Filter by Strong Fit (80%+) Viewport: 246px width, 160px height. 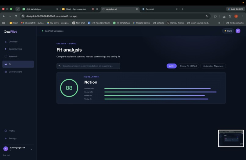(188, 66)
